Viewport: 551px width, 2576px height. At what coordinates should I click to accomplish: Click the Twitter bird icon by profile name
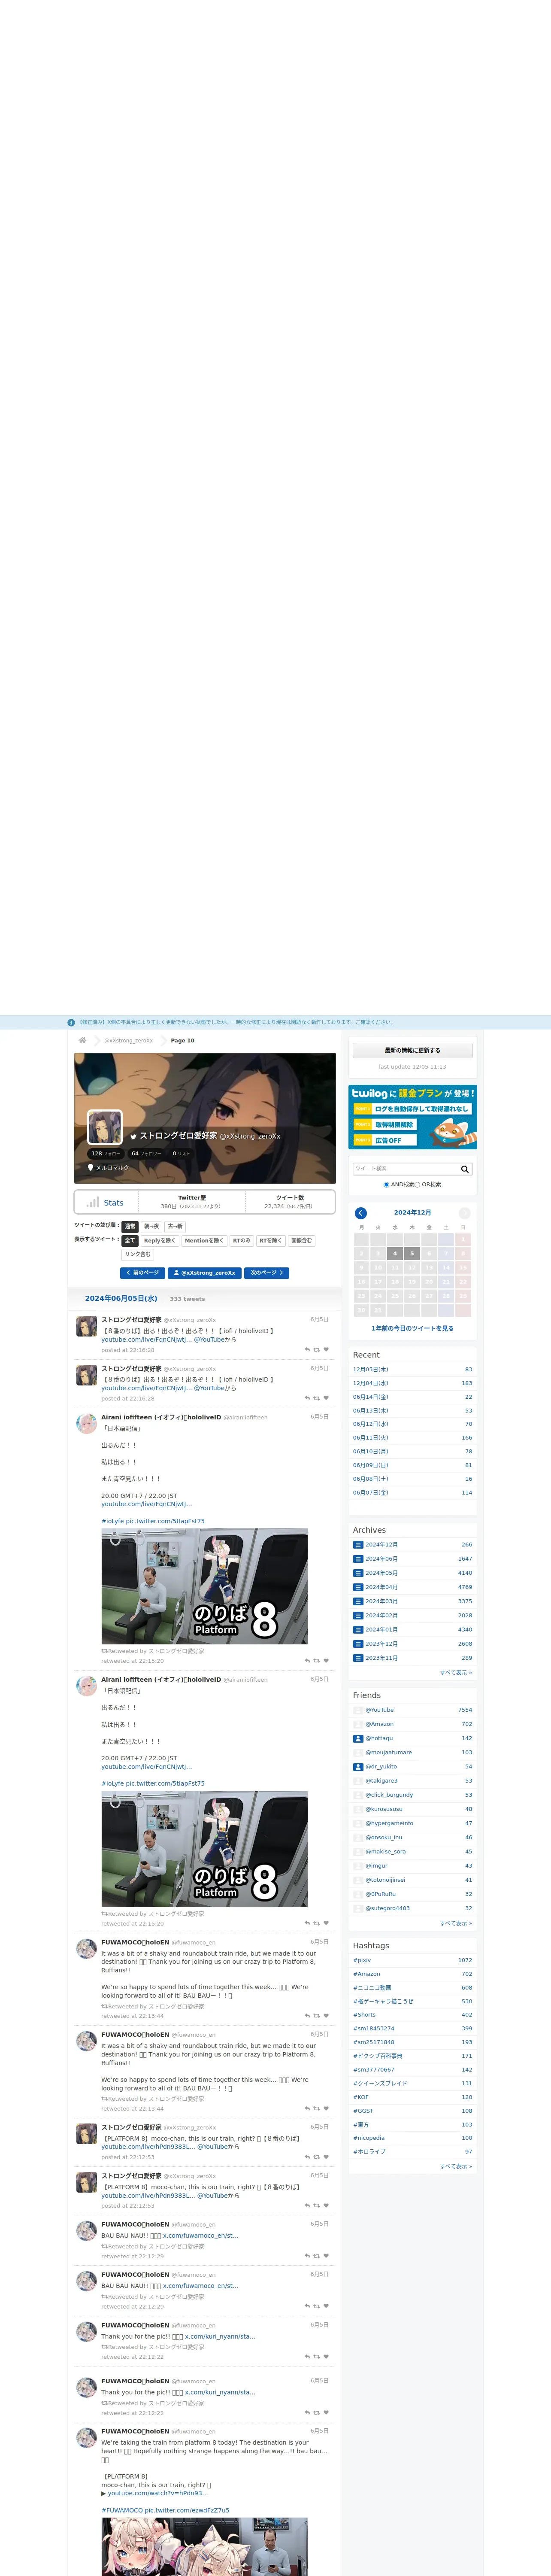(x=133, y=1136)
